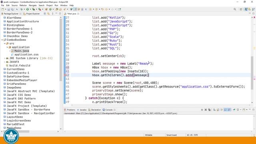Screen dimensions: 256x144
Task: Click the Save icon in the toolbar
Action: [x=9, y=9]
